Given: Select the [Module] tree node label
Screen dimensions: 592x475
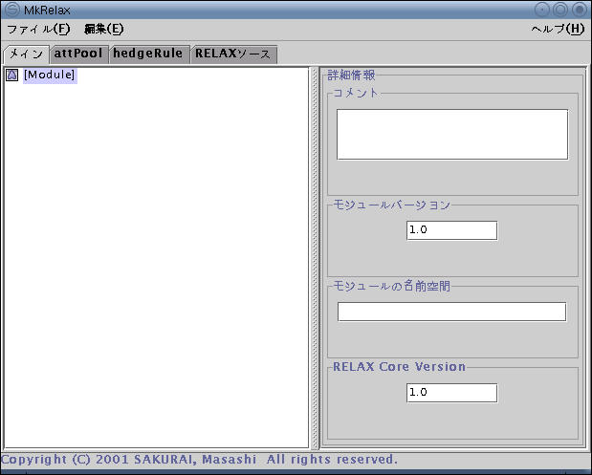Looking at the screenshot, I should point(49,75).
